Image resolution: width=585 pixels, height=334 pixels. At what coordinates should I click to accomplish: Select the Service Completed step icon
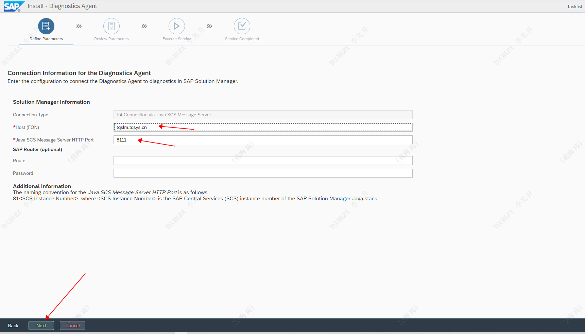[242, 26]
